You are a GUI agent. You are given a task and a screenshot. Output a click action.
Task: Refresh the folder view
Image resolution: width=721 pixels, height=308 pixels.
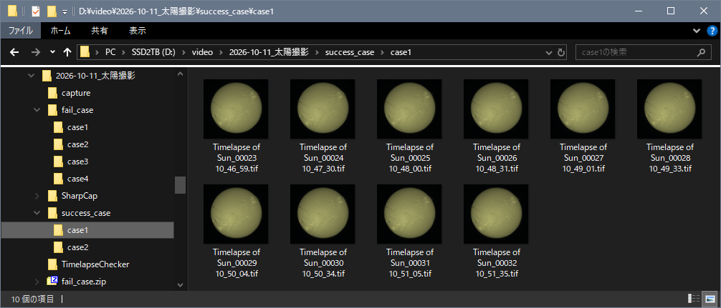[x=561, y=53]
